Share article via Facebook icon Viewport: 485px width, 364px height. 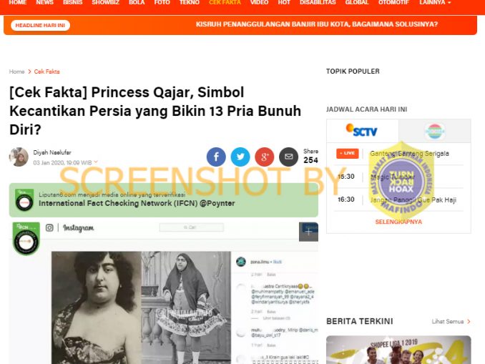(216, 157)
